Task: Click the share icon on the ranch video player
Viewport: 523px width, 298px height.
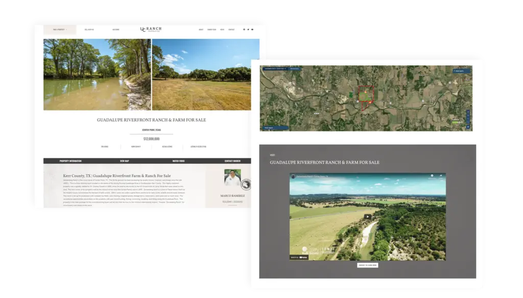Action: pyautogui.click(x=441, y=176)
